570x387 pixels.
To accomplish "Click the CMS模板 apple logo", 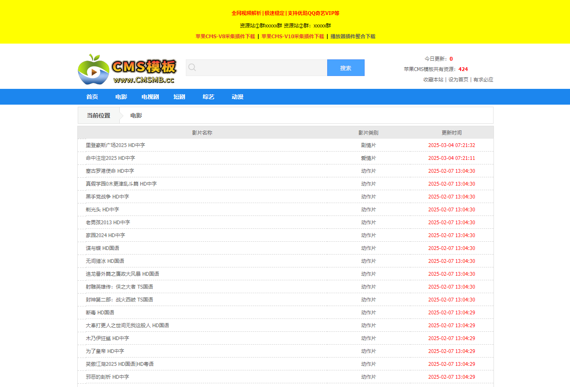I will [127, 69].
